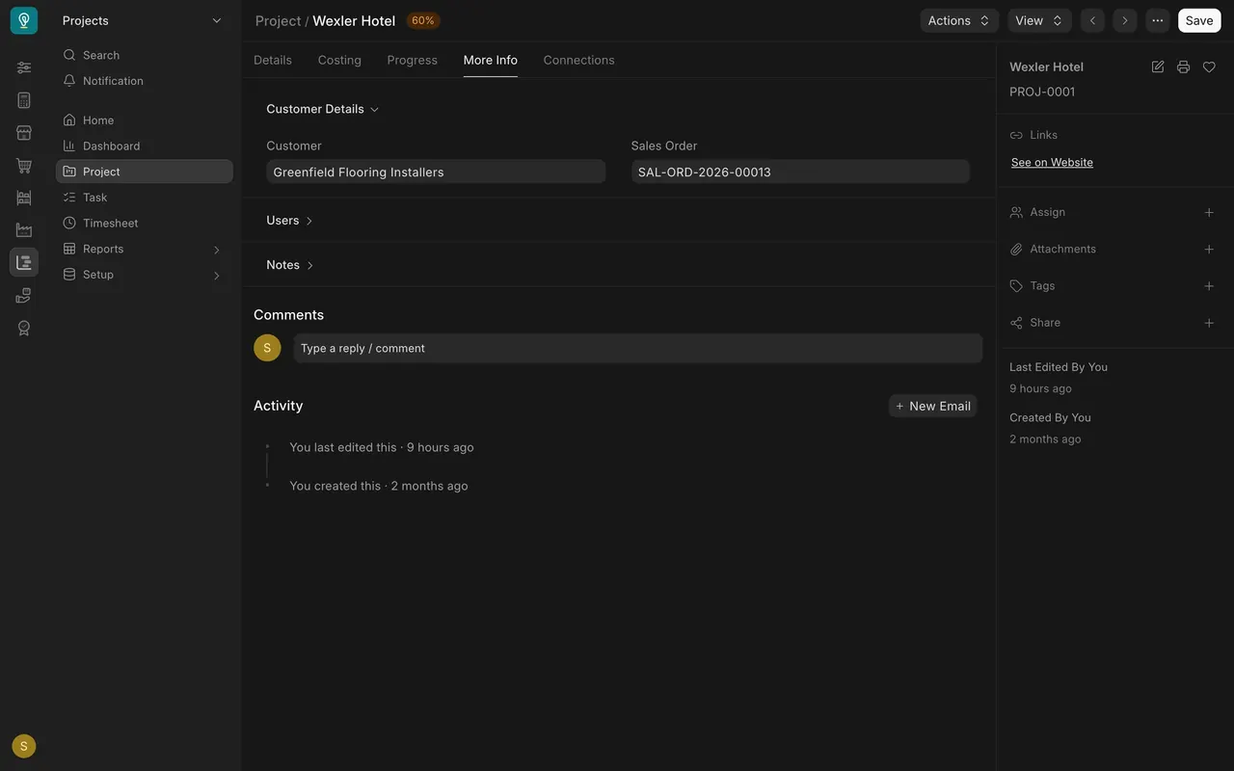Open the calculator accounting module icon
1234x771 pixels.
point(24,100)
